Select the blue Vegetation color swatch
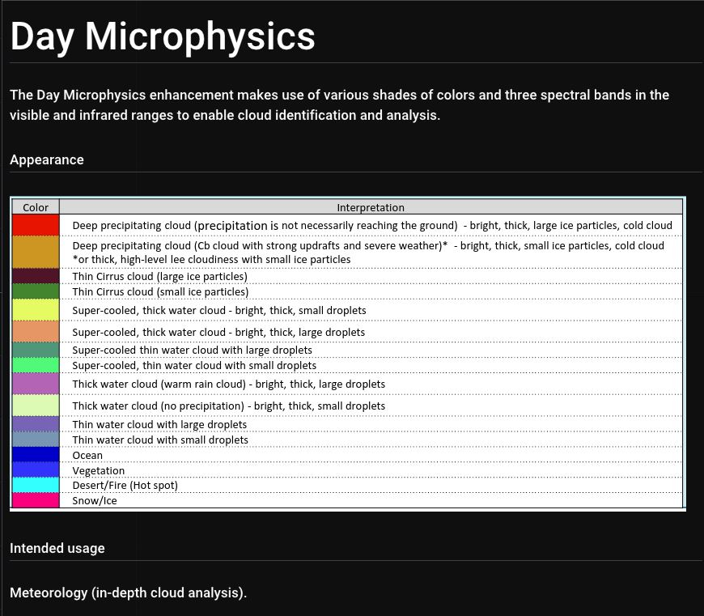This screenshot has height=616, width=704. tap(36, 470)
